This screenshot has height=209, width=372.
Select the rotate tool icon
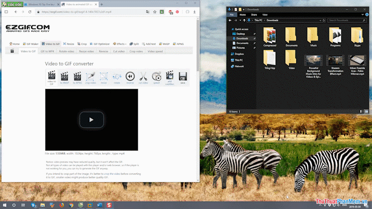[117, 77]
